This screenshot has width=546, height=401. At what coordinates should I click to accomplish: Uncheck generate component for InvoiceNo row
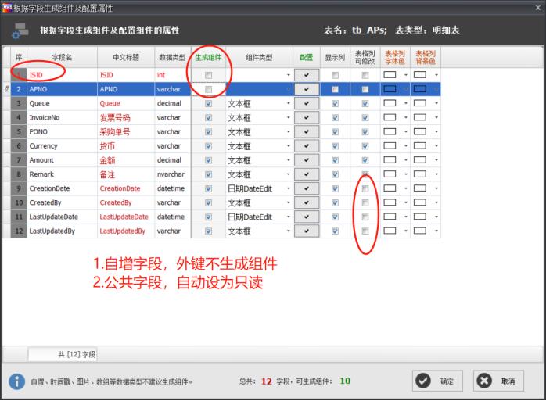208,118
